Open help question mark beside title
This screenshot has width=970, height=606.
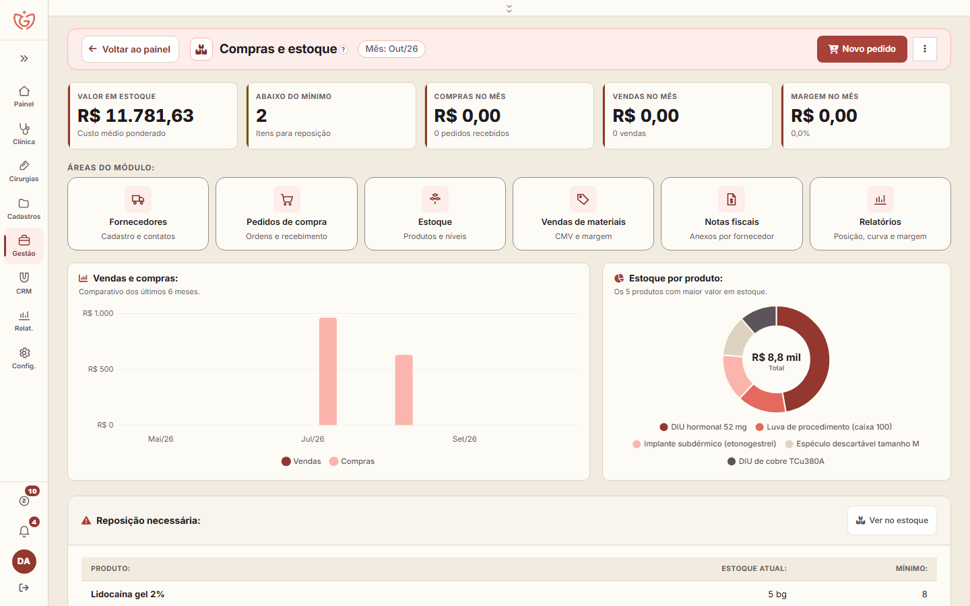(x=344, y=50)
